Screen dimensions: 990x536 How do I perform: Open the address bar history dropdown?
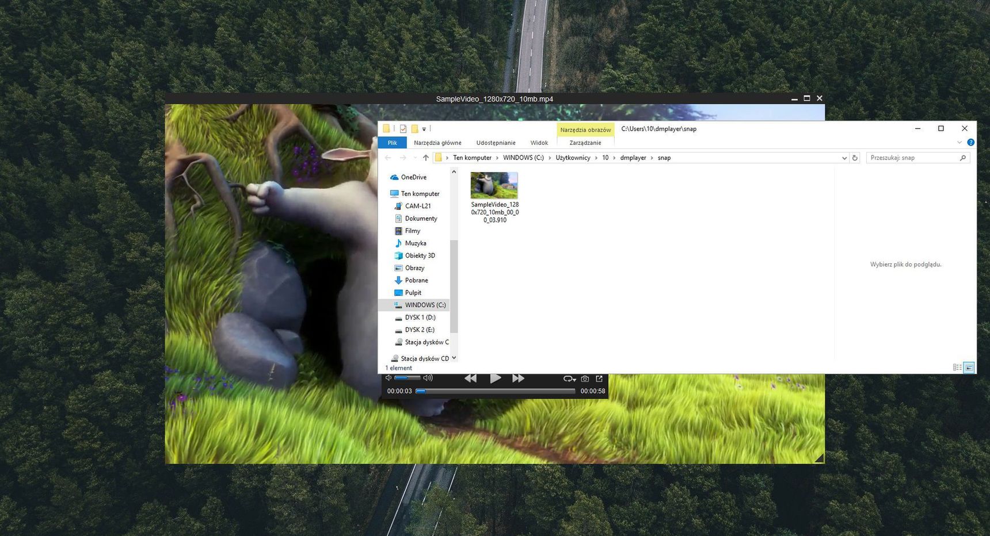(x=844, y=158)
